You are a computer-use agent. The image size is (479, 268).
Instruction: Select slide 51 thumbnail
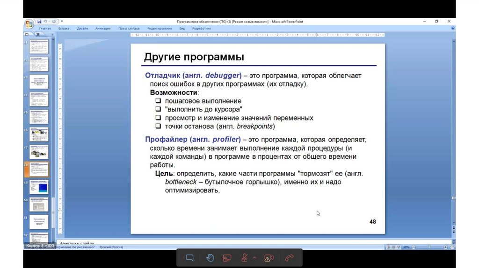point(39,222)
